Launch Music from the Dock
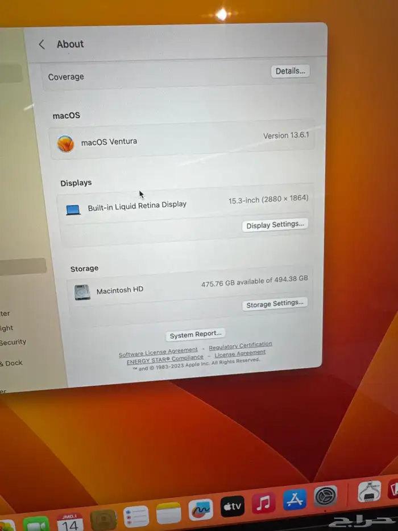This screenshot has width=398, height=531. pyautogui.click(x=264, y=503)
